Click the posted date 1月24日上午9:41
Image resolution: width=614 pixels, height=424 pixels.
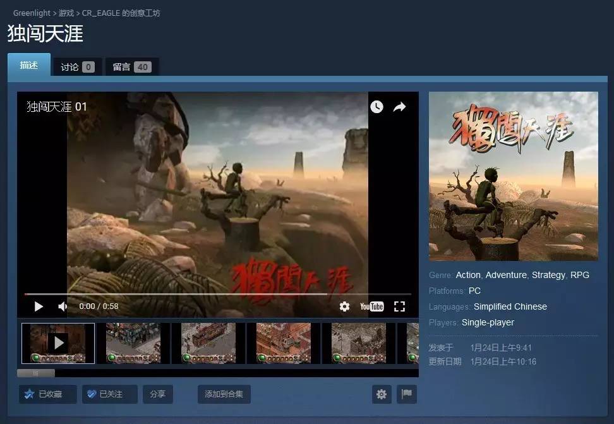pyautogui.click(x=501, y=348)
